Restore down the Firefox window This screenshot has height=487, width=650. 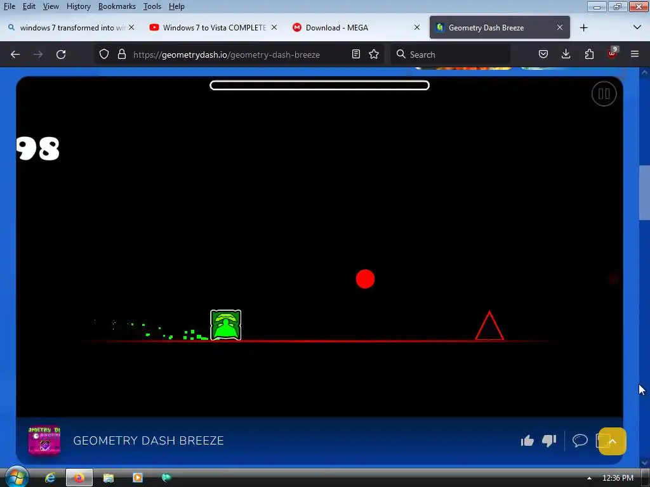point(618,6)
